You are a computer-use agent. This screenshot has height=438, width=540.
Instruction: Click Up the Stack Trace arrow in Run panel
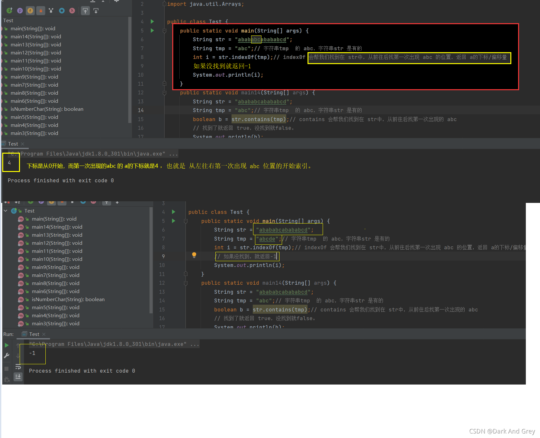(x=18, y=345)
